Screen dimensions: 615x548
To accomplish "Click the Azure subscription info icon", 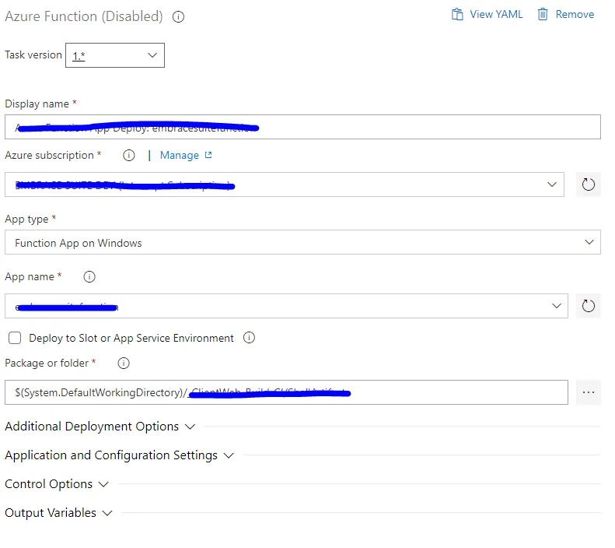I will pos(129,156).
